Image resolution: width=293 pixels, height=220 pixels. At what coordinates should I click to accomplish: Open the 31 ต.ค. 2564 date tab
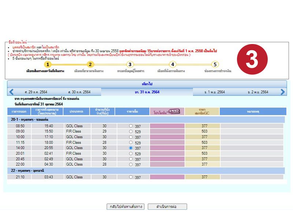(147, 92)
